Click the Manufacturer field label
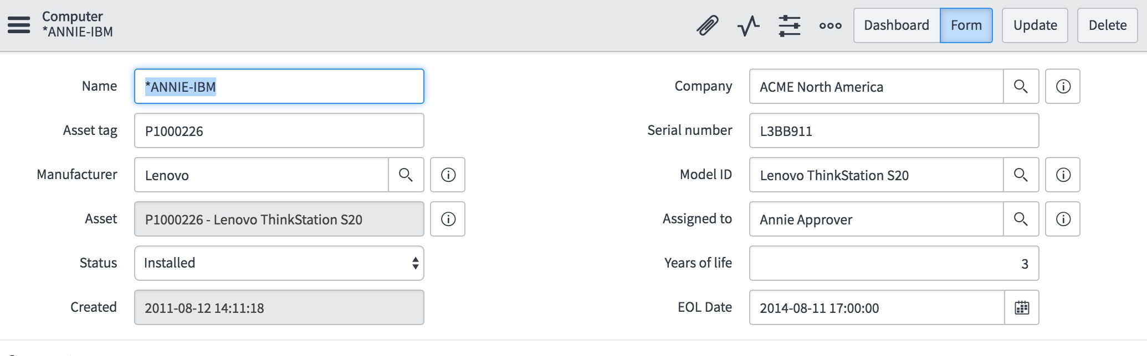The image size is (1147, 356). click(77, 175)
